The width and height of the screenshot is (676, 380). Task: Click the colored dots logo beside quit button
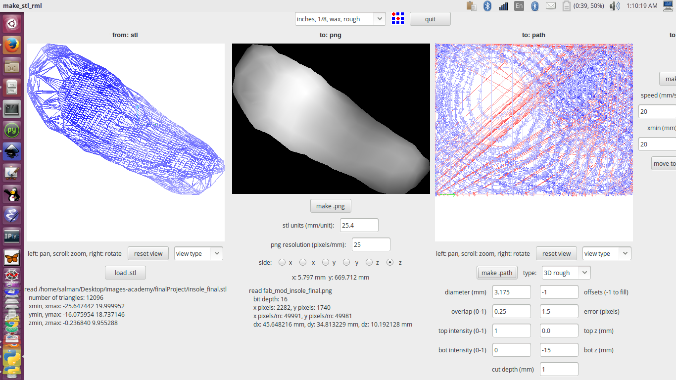[x=397, y=18]
